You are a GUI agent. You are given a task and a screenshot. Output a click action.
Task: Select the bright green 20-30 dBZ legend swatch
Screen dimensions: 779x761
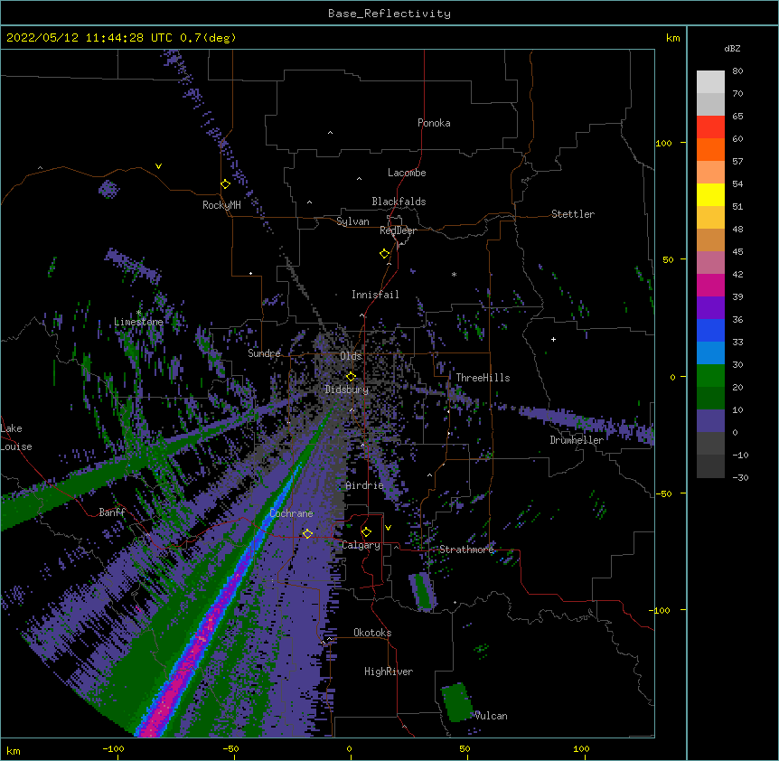tap(710, 376)
